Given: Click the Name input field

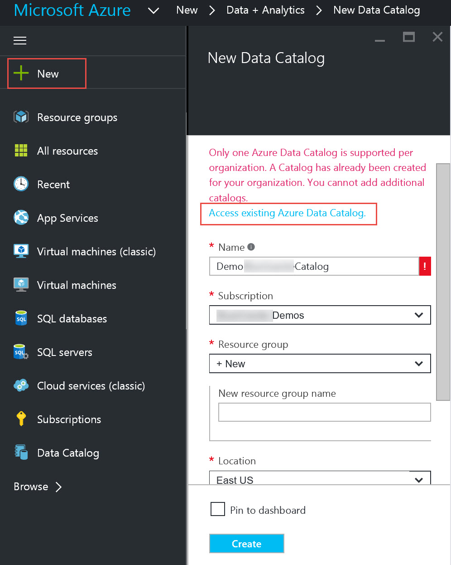Looking at the screenshot, I should tap(314, 267).
